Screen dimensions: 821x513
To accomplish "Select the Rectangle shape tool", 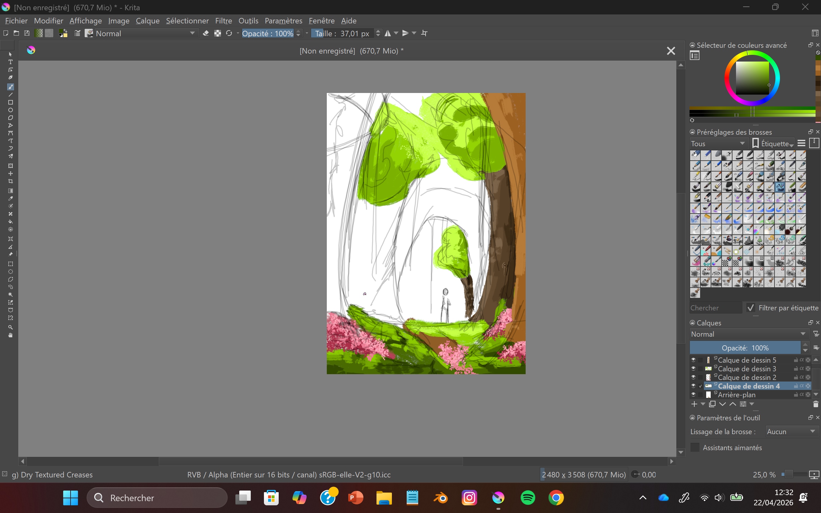I will (11, 103).
